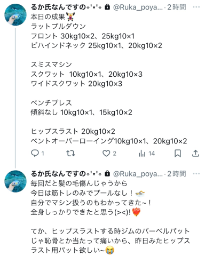This screenshot has width=205, height=256.
Task: Open the first tweet's 2時間 timestamp
Action: (177, 7)
